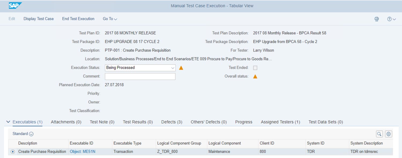This screenshot has width=402, height=158.
Task: Collapse the tab section chevron
Action: tap(8, 122)
